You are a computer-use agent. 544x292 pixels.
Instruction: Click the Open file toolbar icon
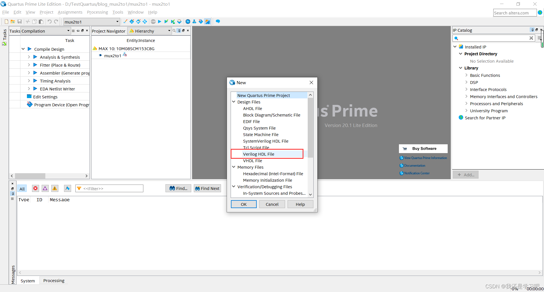13,22
